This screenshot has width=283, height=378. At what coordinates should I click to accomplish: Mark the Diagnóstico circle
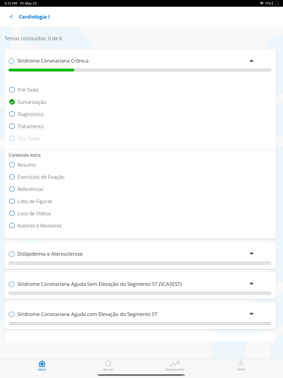(x=12, y=114)
